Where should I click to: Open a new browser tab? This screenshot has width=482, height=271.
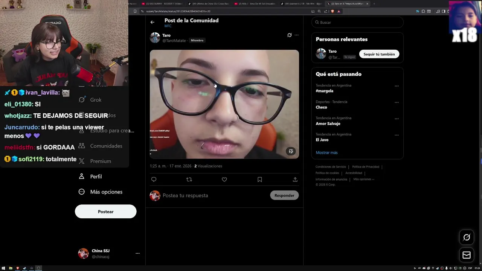[x=374, y=4]
